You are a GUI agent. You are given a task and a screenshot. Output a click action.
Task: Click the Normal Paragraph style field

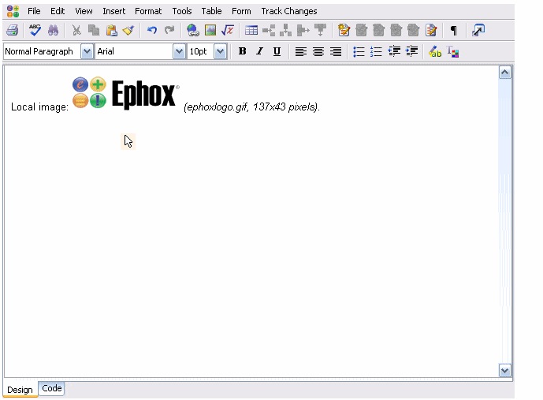(43, 51)
